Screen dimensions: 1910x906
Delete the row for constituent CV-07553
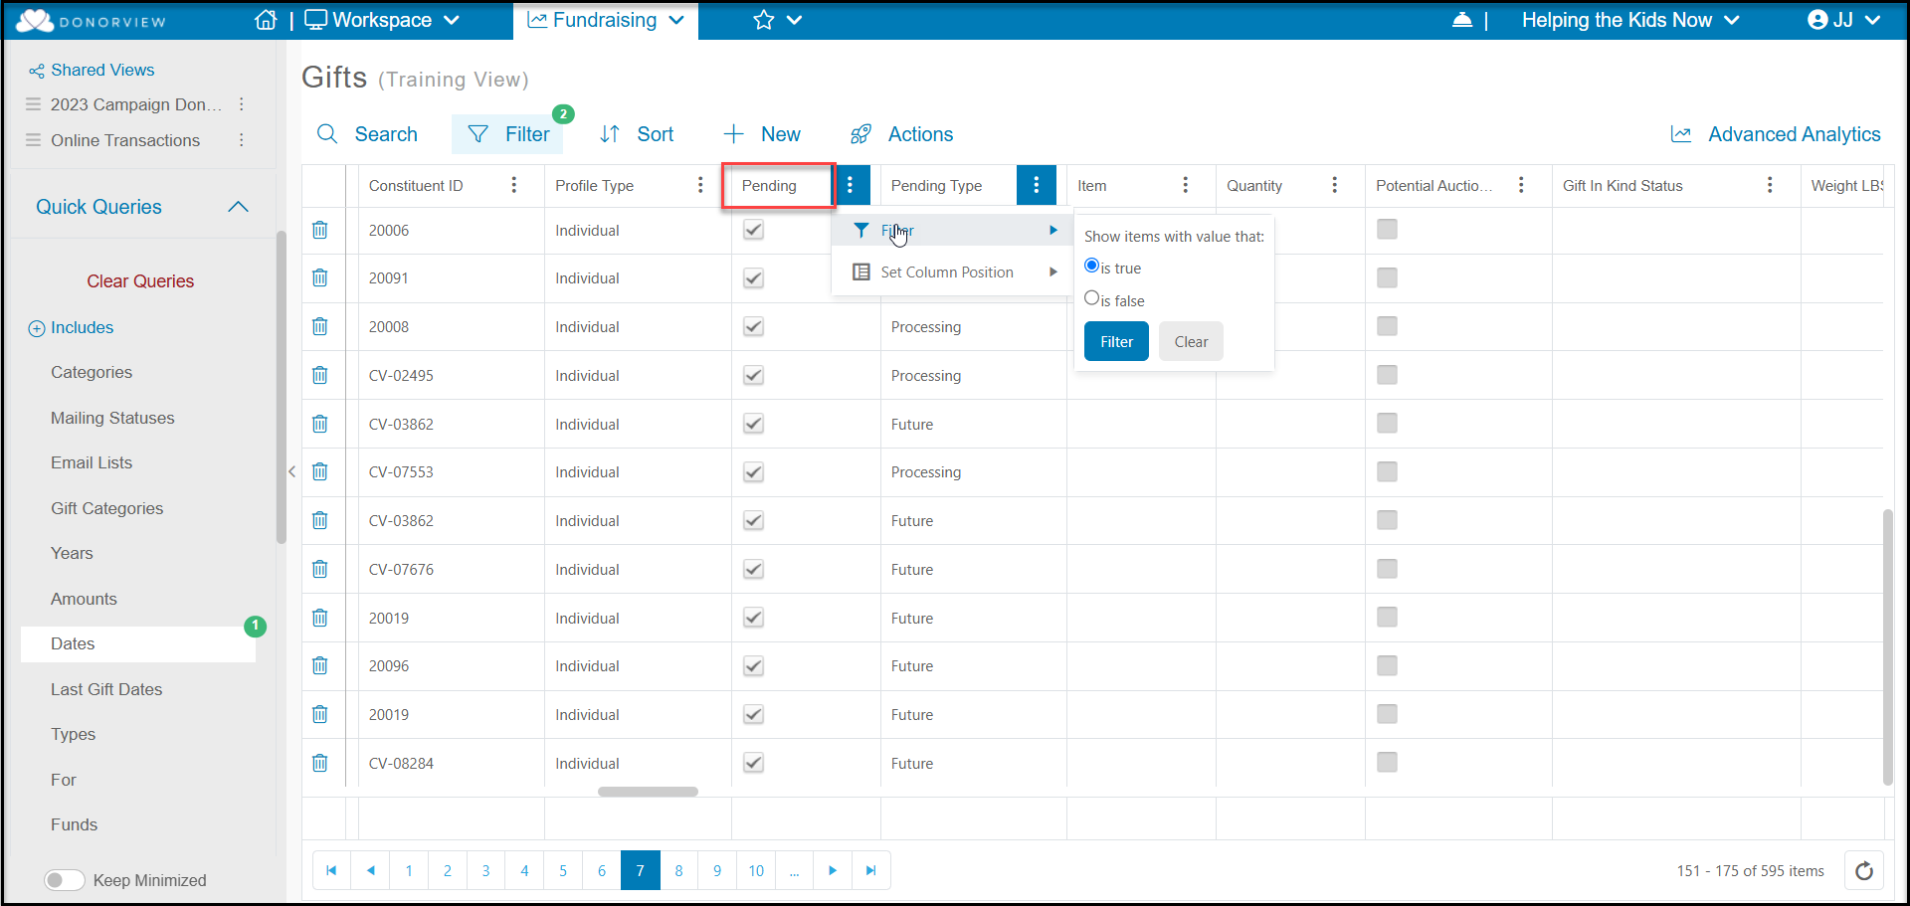(320, 471)
